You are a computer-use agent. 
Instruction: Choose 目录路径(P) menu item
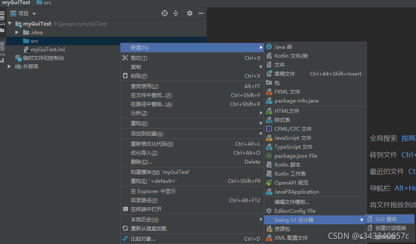192,200
